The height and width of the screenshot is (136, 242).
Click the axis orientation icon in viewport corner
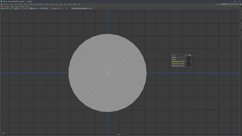3,133
